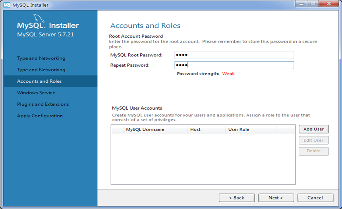Select the Windows Service step
Screen dimensions: 342x209
coord(36,93)
